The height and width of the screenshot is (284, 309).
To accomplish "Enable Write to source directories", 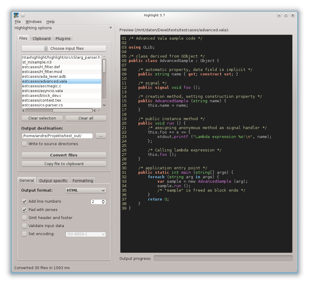I will pos(24,144).
